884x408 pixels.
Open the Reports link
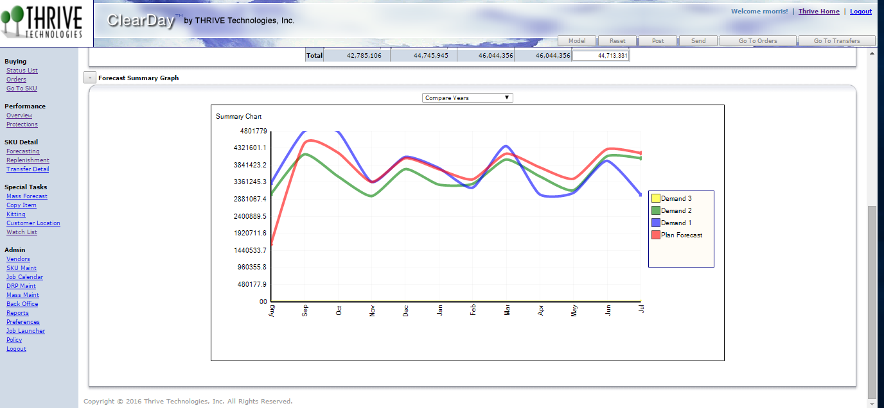point(17,313)
